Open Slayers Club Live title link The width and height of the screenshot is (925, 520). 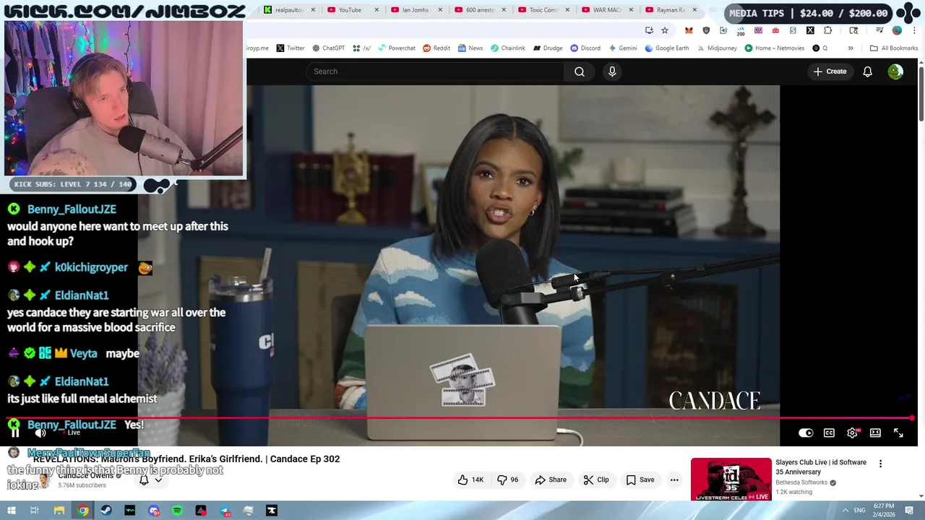821,467
